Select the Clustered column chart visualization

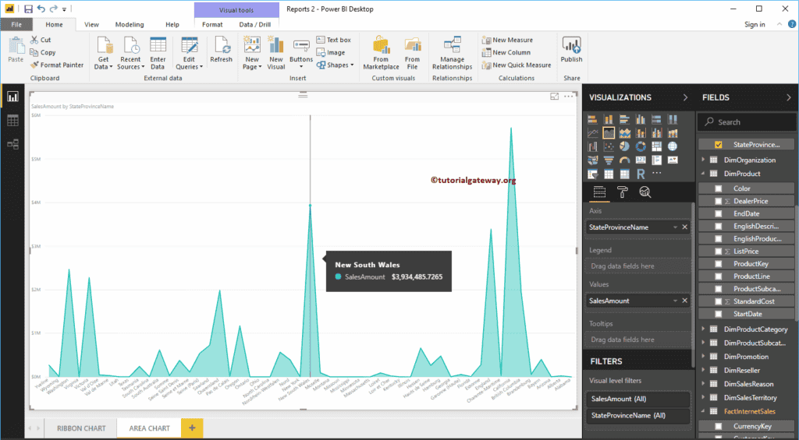(641, 119)
